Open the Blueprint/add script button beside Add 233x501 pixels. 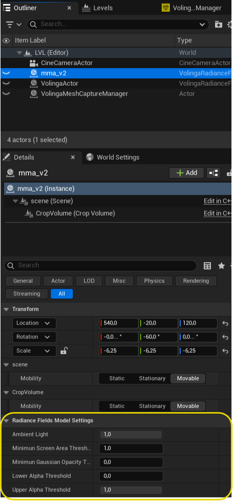213,173
